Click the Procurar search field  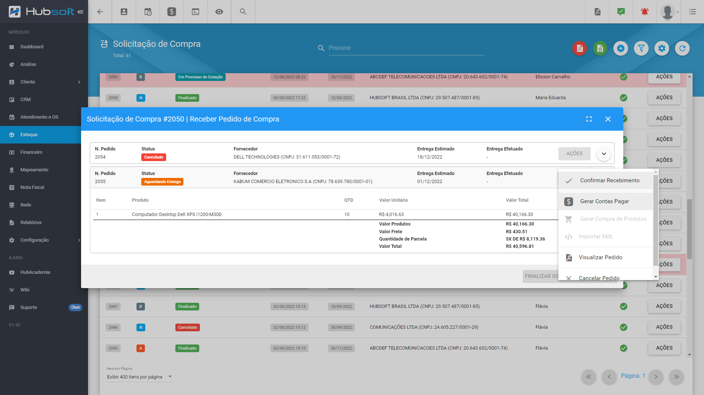(406, 48)
